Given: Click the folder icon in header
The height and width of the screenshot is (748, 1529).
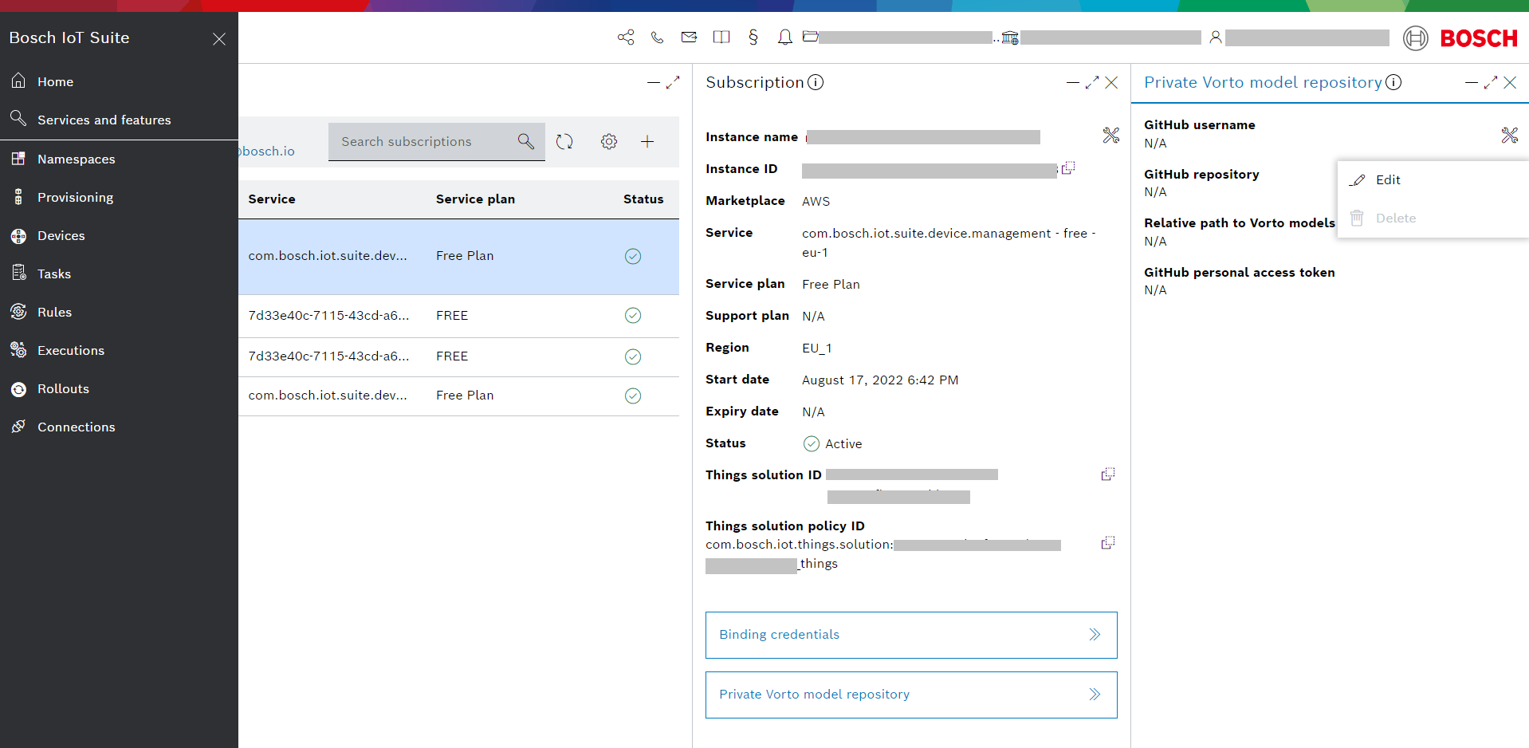Looking at the screenshot, I should click(x=810, y=36).
